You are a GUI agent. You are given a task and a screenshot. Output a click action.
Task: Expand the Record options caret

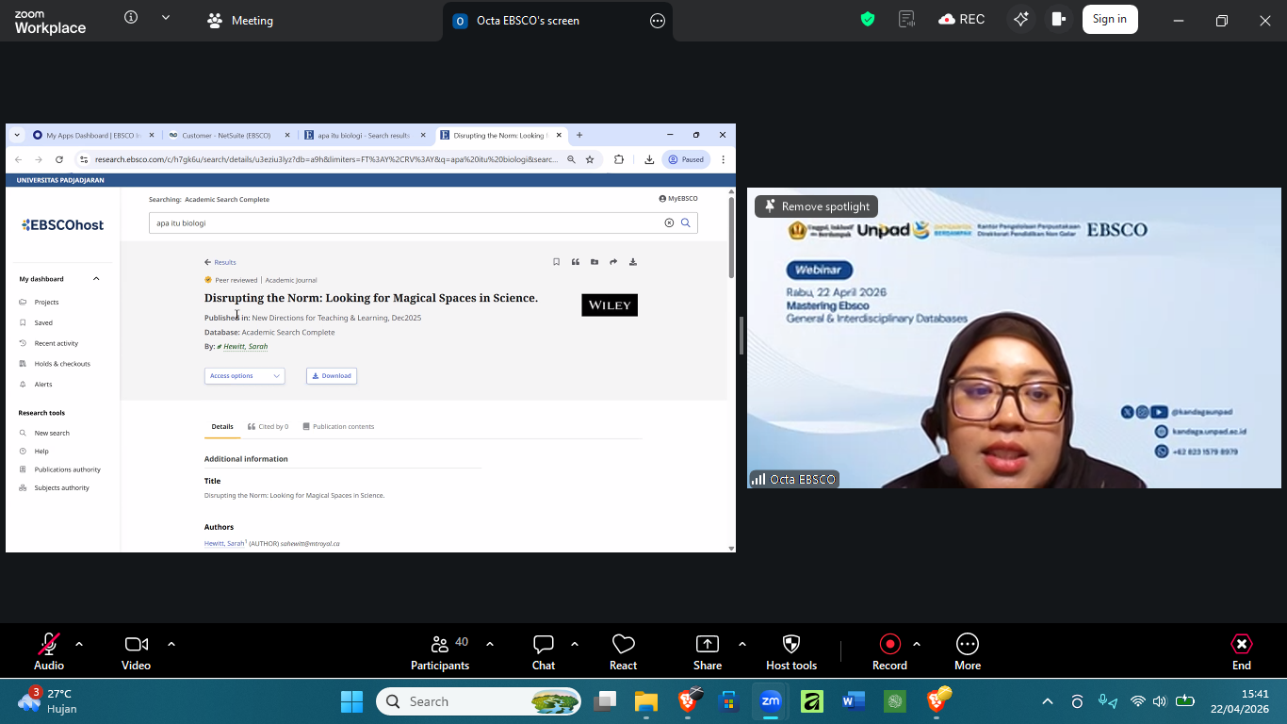917,644
